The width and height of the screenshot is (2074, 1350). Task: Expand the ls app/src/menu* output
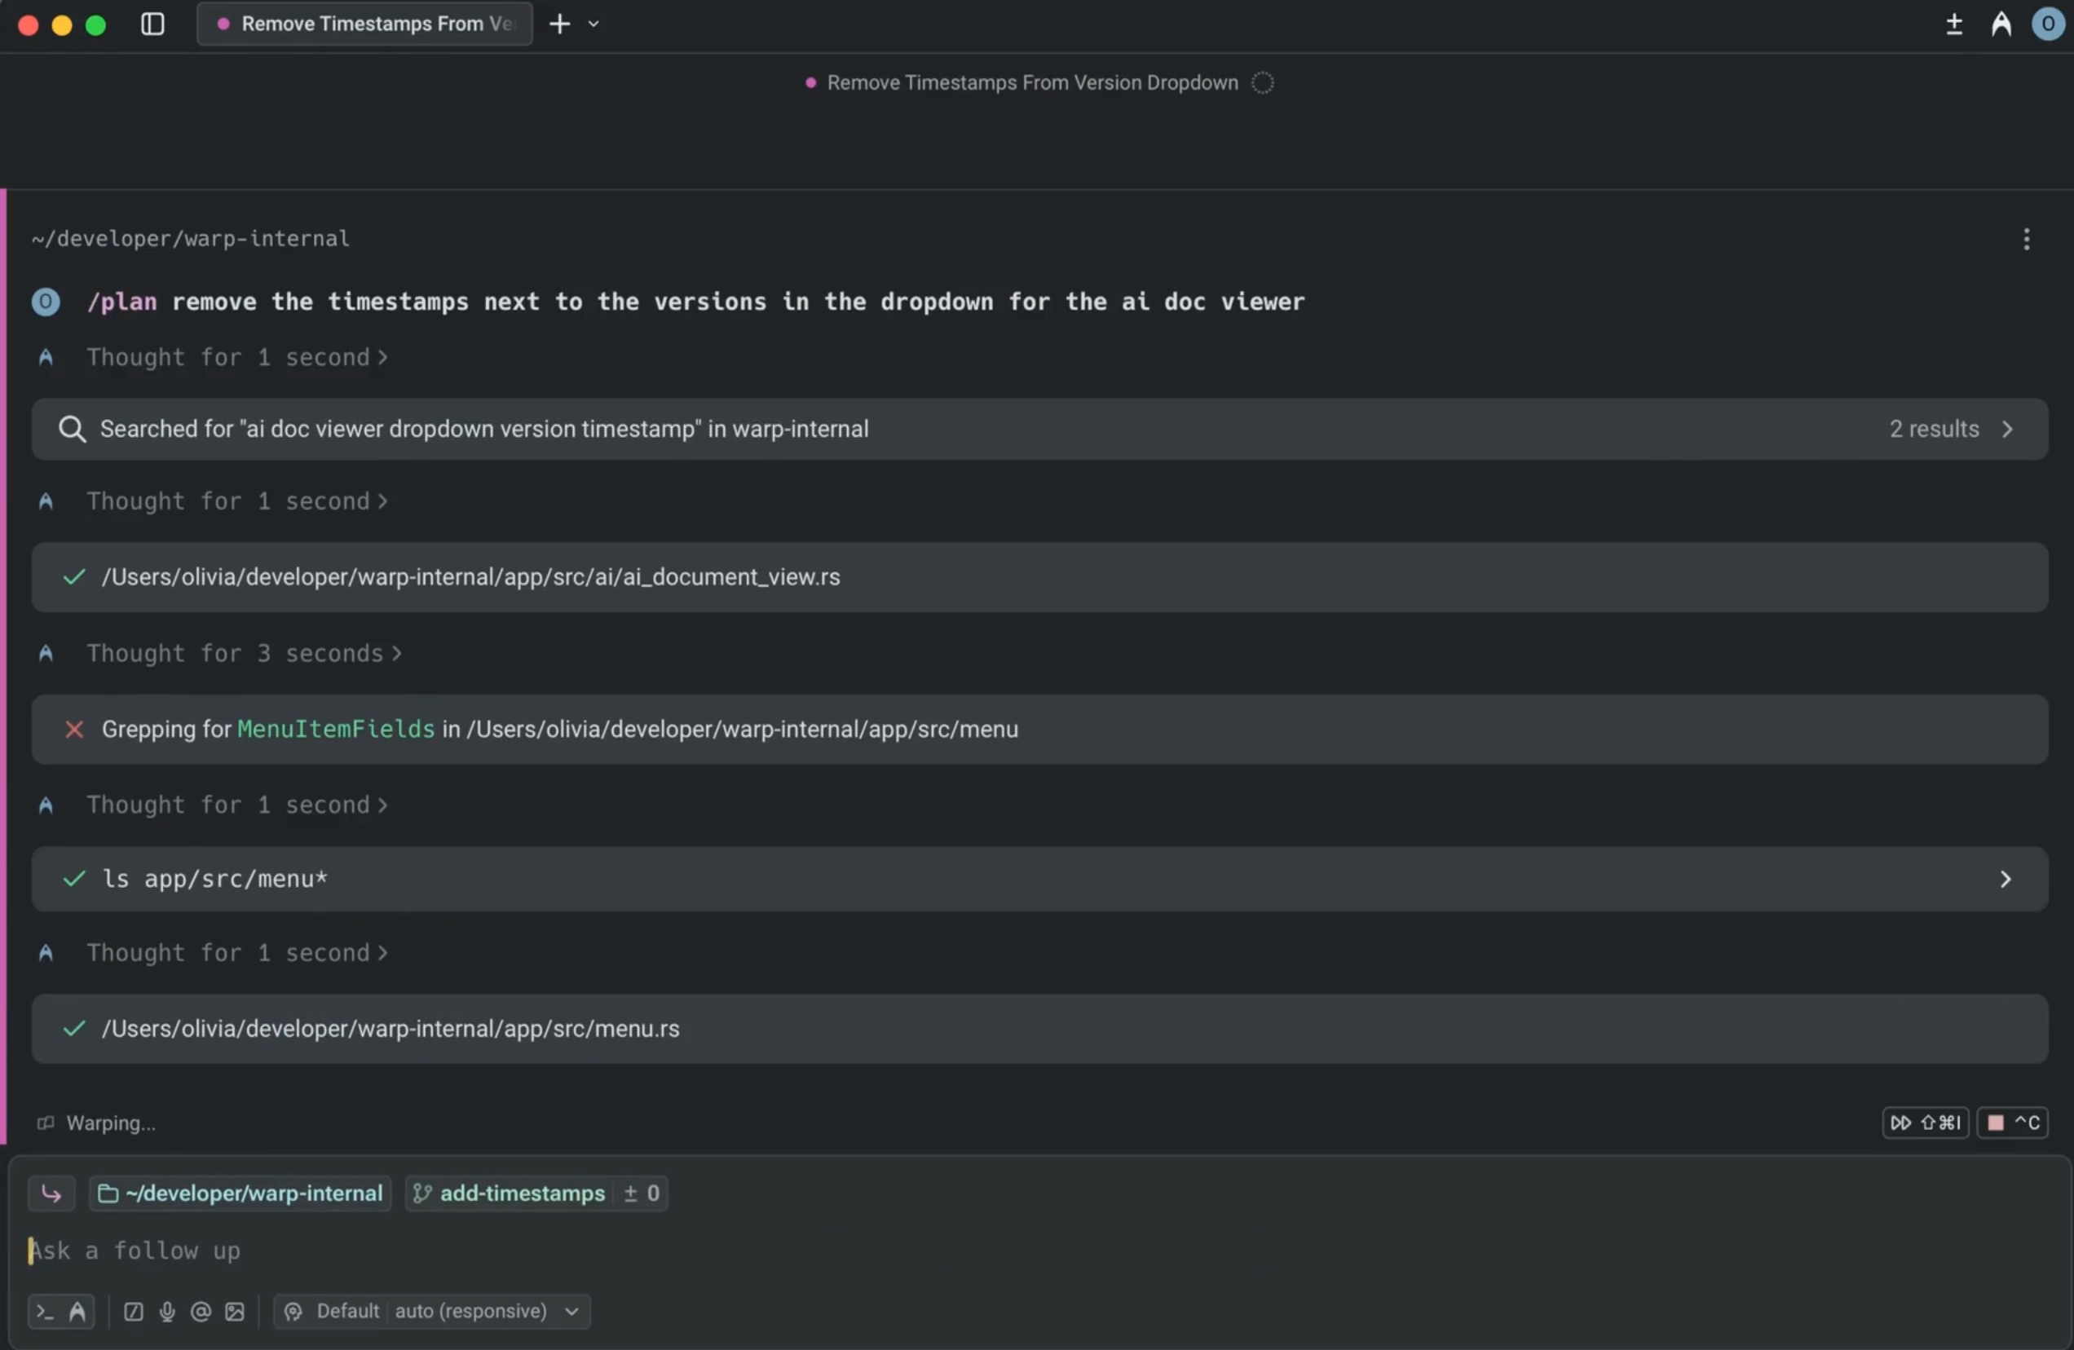click(x=2006, y=880)
